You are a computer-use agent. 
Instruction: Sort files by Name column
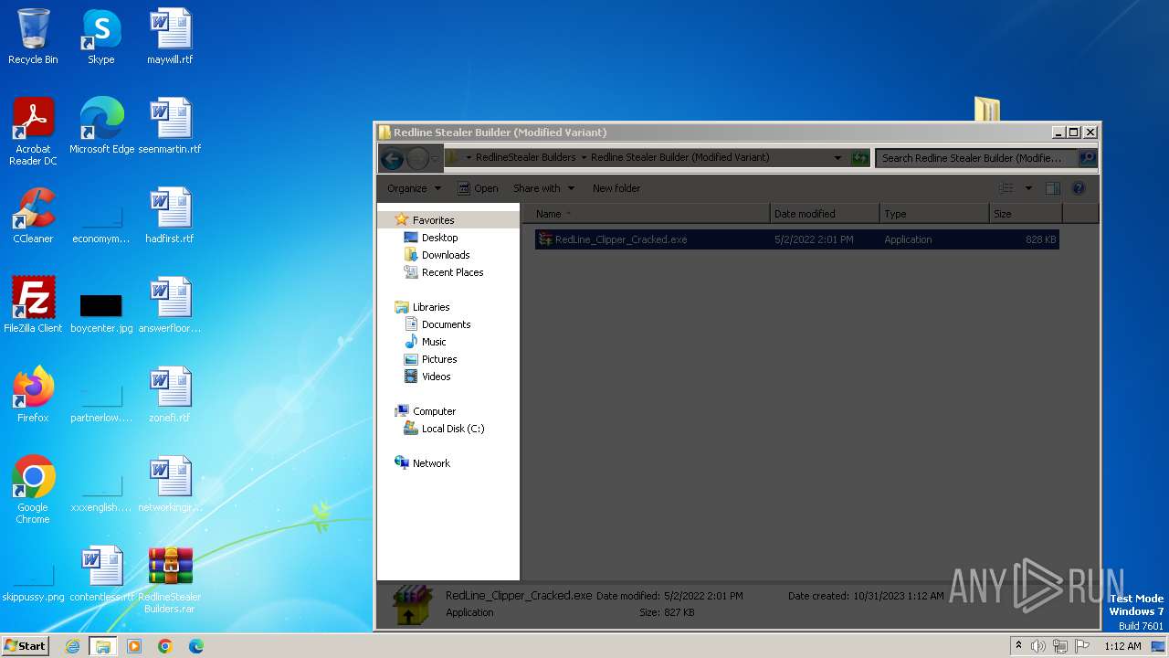point(647,214)
